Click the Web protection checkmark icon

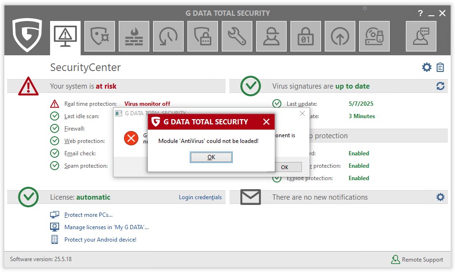tap(54, 141)
